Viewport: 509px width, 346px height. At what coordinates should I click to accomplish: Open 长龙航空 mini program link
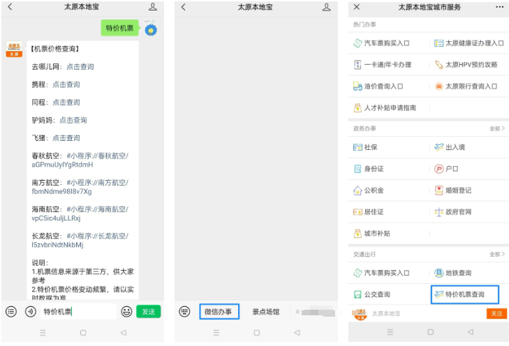pos(80,240)
